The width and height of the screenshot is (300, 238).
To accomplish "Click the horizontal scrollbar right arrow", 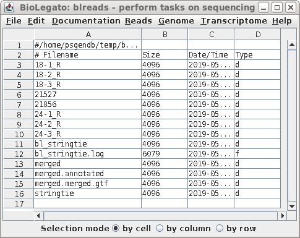I will tap(283, 216).
